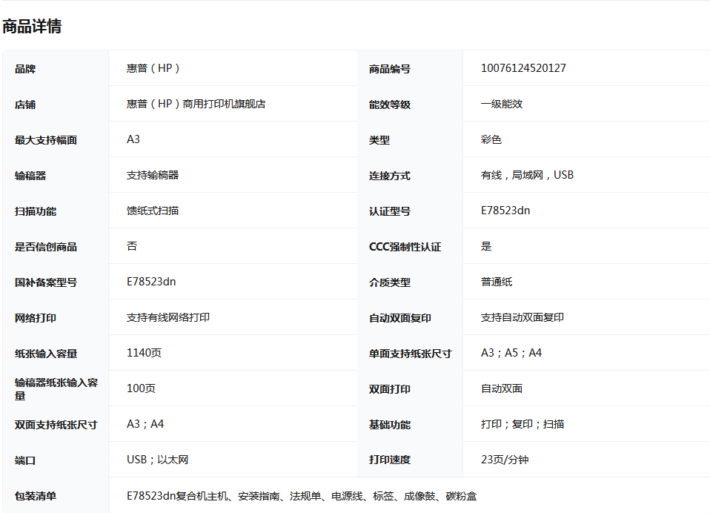Click the 是 value for CCC强制性认证
Image resolution: width=710 pixels, height=513 pixels.
click(486, 246)
